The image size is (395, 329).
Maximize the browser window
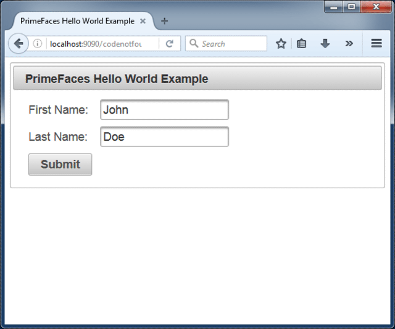coord(351,7)
